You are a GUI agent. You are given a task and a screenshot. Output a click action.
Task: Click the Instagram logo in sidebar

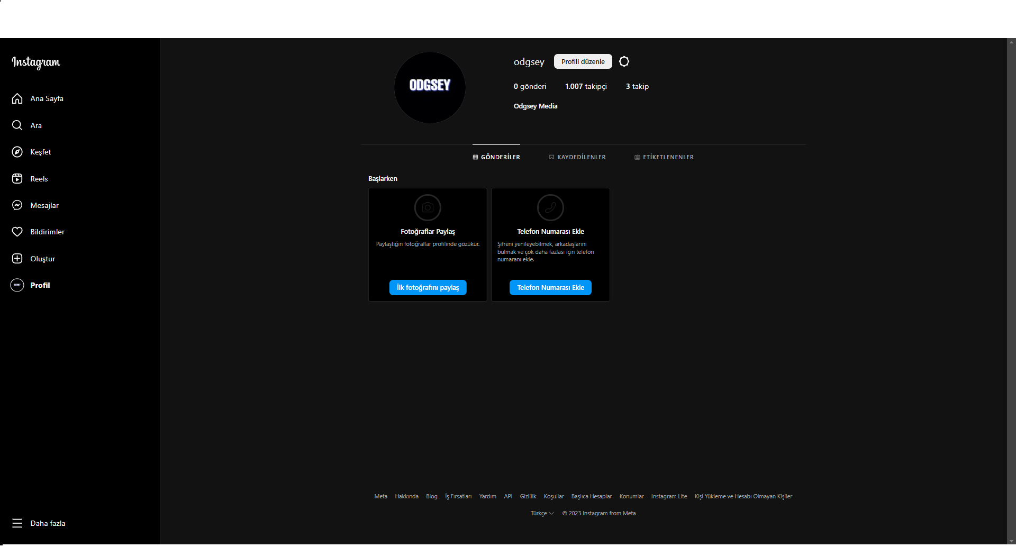pos(36,62)
